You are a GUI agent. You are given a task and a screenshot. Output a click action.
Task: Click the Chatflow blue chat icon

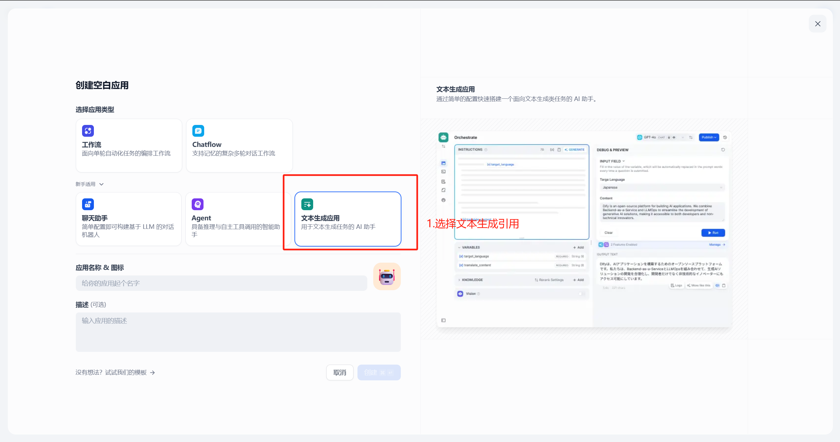(x=198, y=131)
